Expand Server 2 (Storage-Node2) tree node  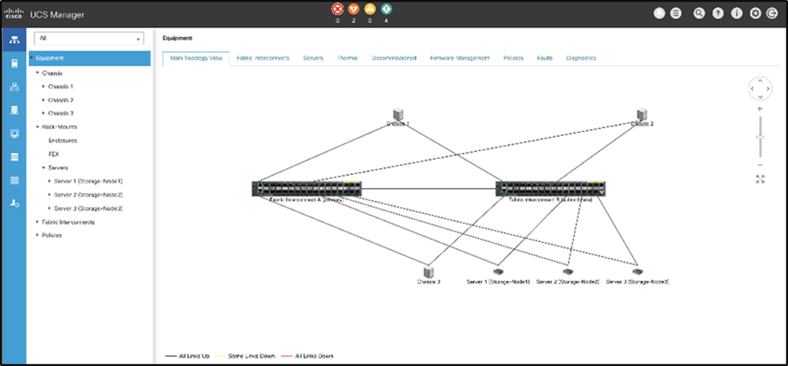pyautogui.click(x=49, y=194)
